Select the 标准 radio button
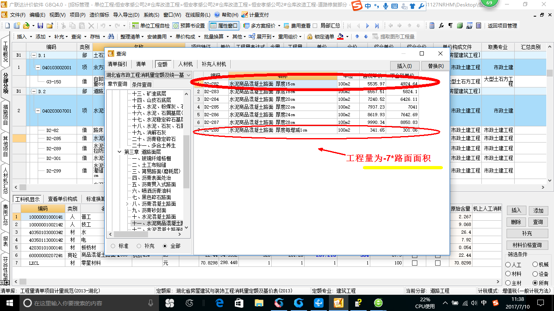 [x=113, y=246]
